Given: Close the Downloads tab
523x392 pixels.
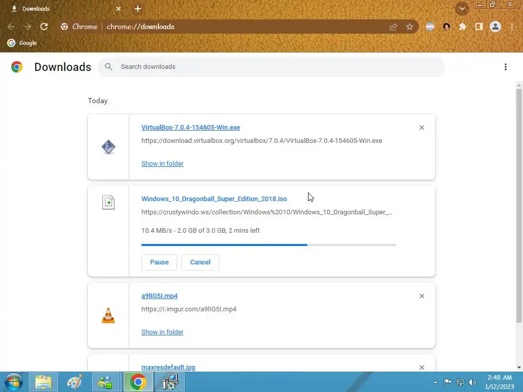Looking at the screenshot, I should (x=118, y=9).
